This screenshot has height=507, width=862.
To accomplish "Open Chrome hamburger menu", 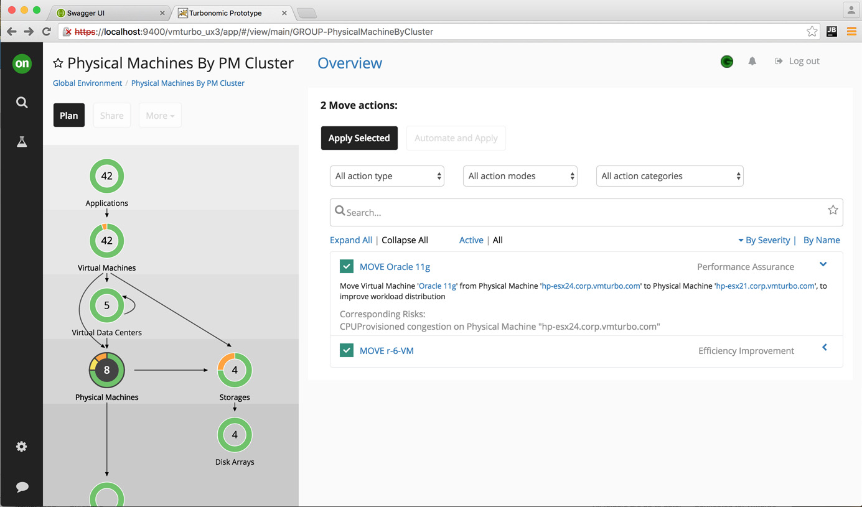I will [851, 31].
